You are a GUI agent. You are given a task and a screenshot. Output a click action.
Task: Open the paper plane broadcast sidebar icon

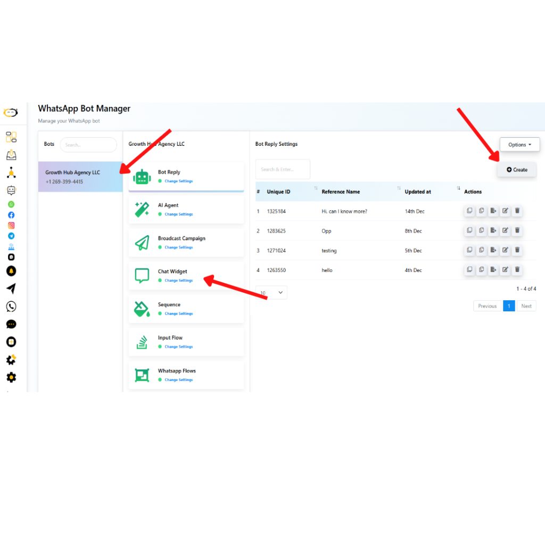(x=11, y=288)
